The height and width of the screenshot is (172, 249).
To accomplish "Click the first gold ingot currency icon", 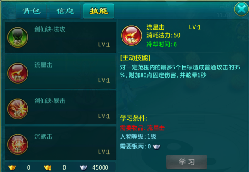I will click(12, 167).
